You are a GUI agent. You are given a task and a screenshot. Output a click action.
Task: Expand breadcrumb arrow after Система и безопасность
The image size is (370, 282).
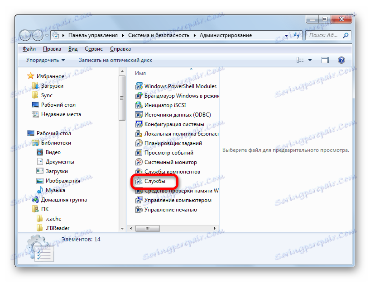(195, 35)
